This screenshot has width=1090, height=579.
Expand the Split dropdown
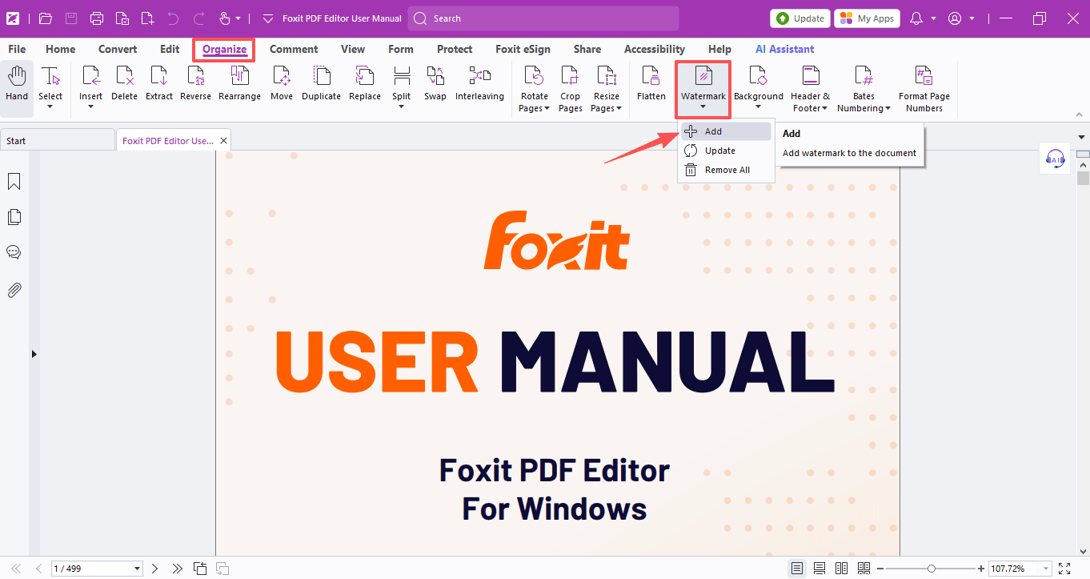click(402, 107)
